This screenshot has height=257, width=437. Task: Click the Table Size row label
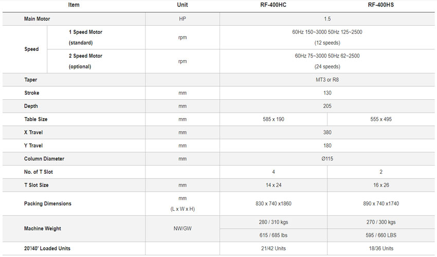coord(36,119)
